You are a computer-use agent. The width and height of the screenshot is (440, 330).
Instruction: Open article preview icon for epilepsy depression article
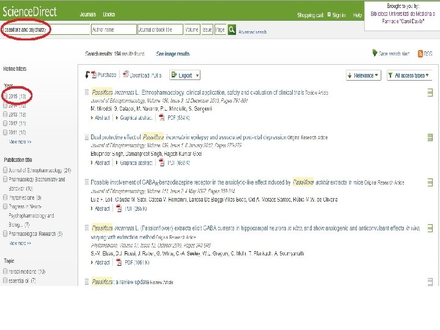430,137
